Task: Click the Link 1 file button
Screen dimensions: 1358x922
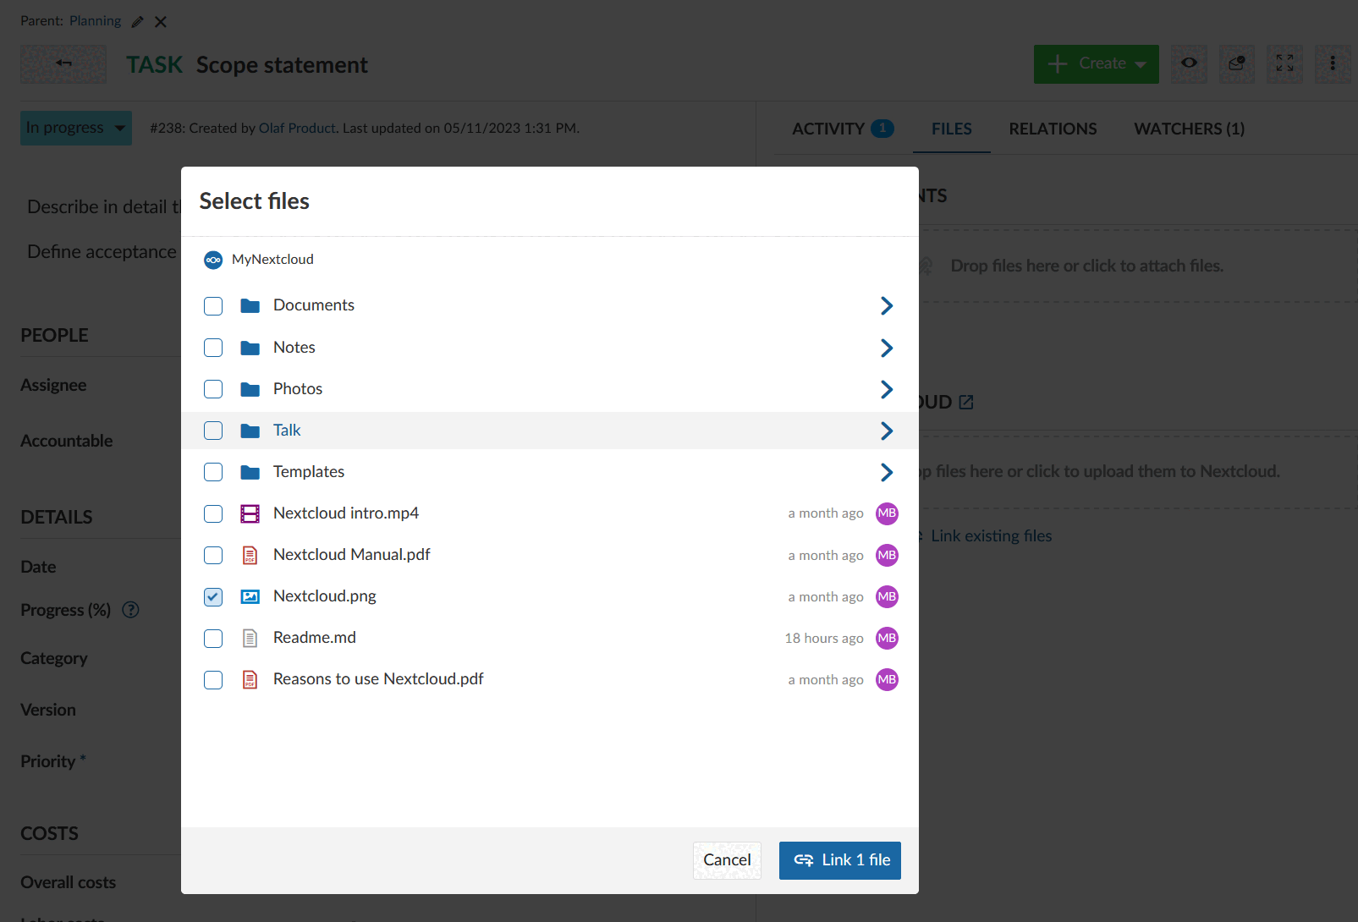Action: 839,860
